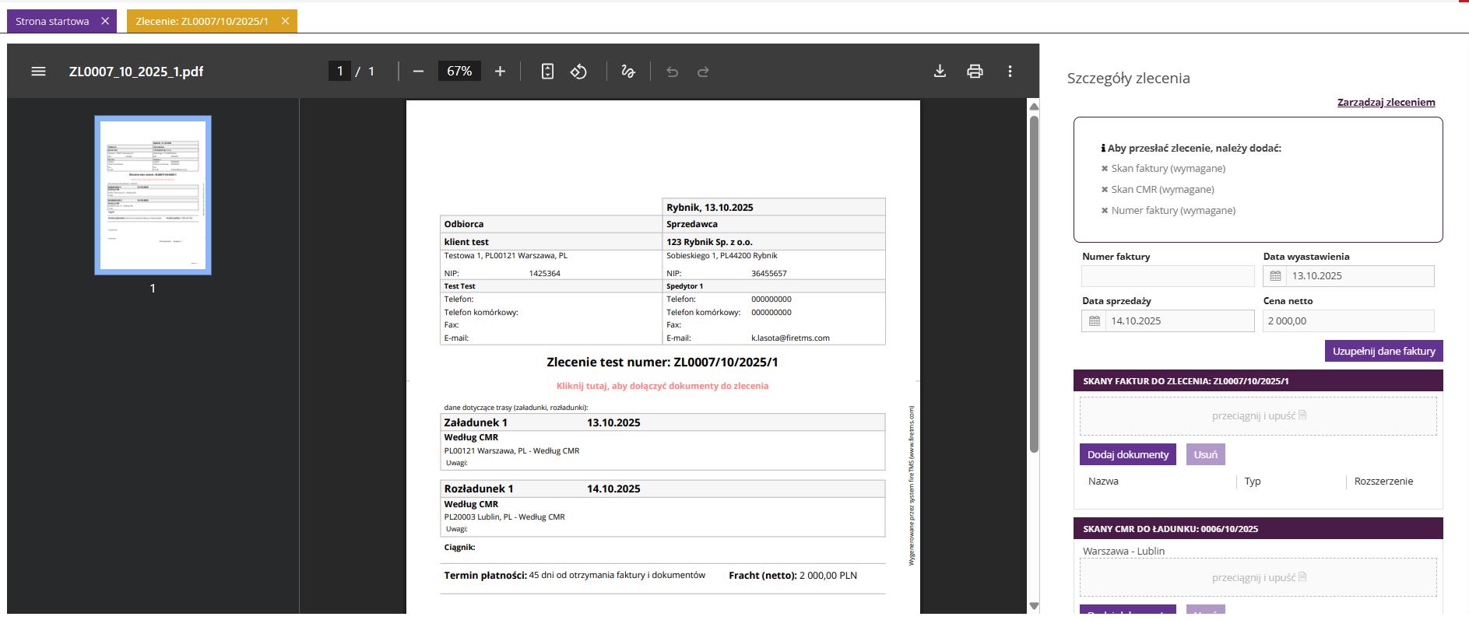The image size is (1469, 620).
Task: Click the Typ column header
Action: pyautogui.click(x=1253, y=482)
